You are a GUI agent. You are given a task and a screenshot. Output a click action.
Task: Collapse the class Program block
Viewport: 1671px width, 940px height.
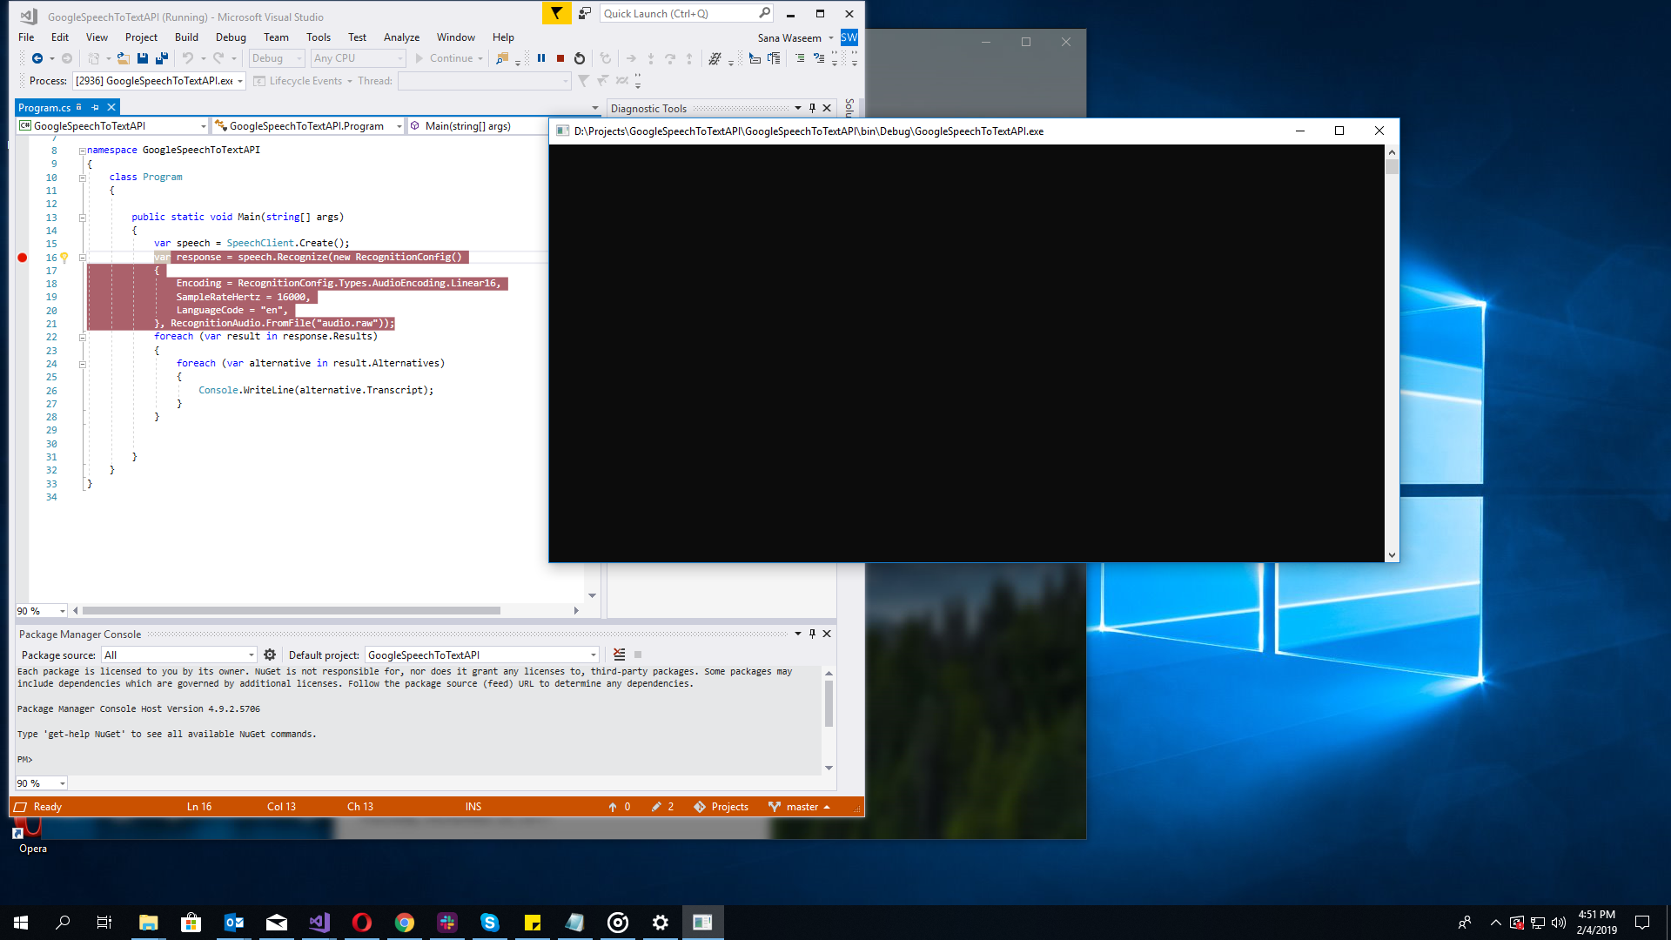pyautogui.click(x=83, y=178)
